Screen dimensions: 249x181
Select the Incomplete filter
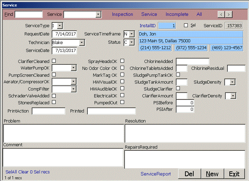pyautogui.click(x=177, y=14)
